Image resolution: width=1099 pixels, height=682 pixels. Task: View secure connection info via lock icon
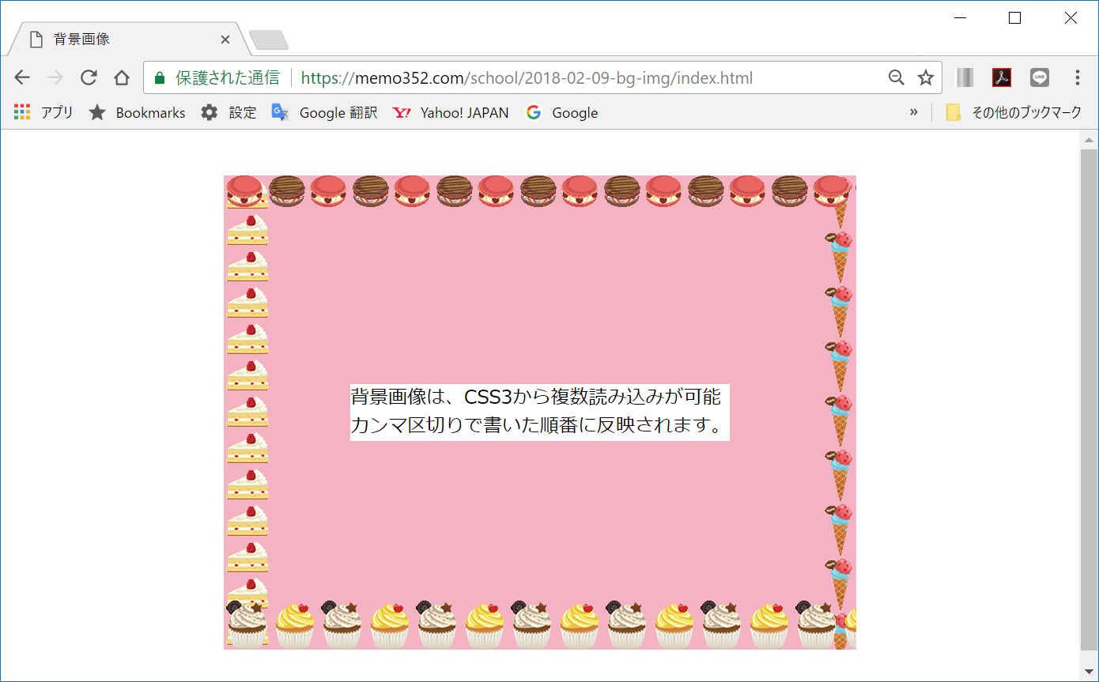click(x=160, y=77)
